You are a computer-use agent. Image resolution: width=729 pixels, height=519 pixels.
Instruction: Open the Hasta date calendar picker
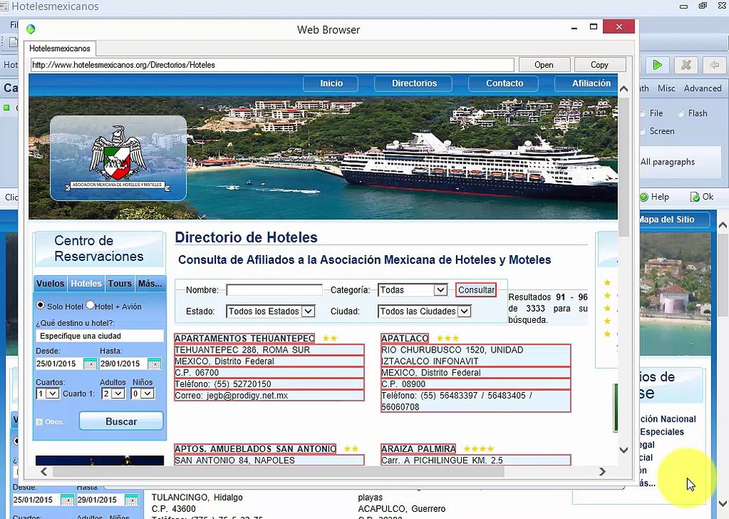[154, 364]
